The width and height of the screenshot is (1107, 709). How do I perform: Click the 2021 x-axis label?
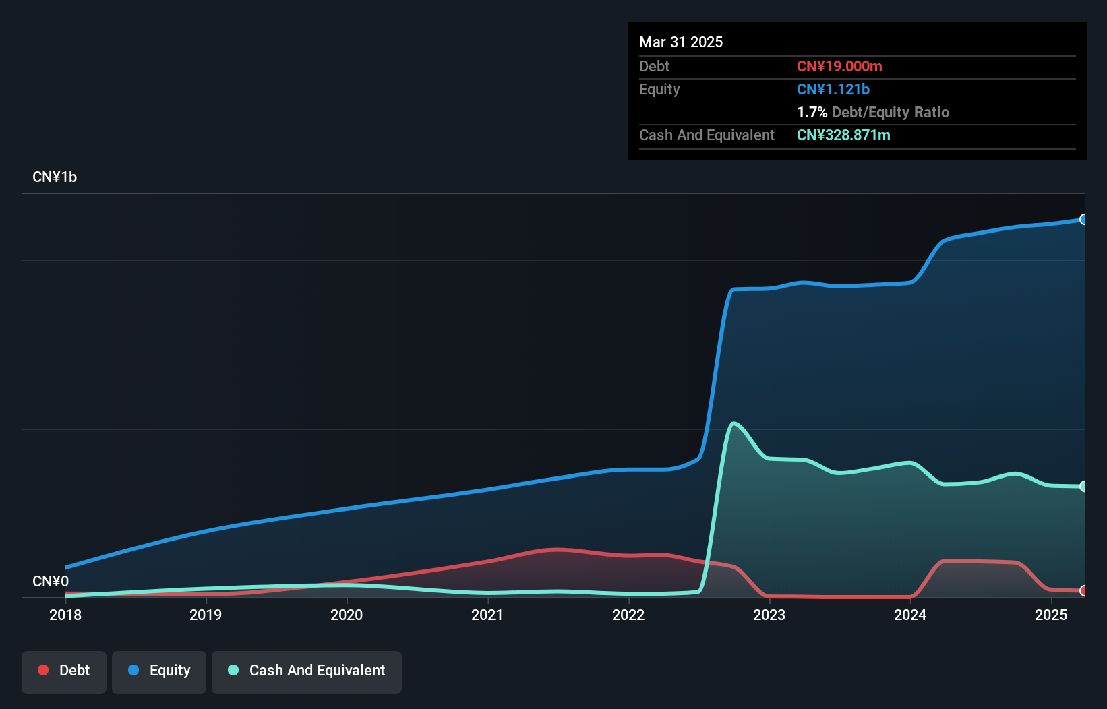487,615
